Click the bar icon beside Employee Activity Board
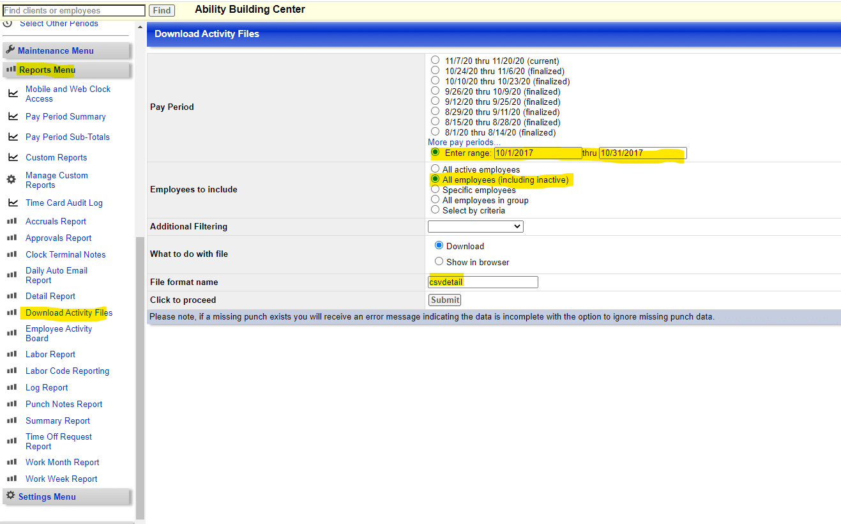841x524 pixels. coord(11,333)
